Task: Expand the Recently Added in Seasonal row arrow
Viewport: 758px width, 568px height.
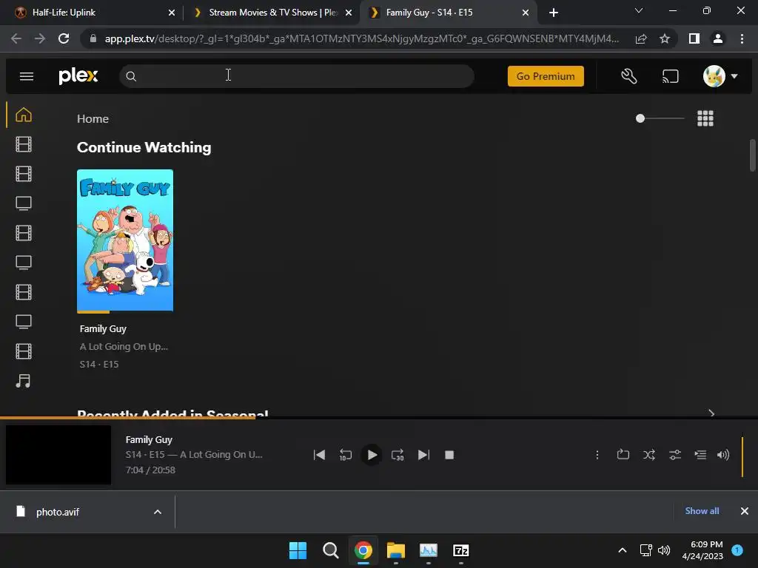Action: click(x=711, y=413)
